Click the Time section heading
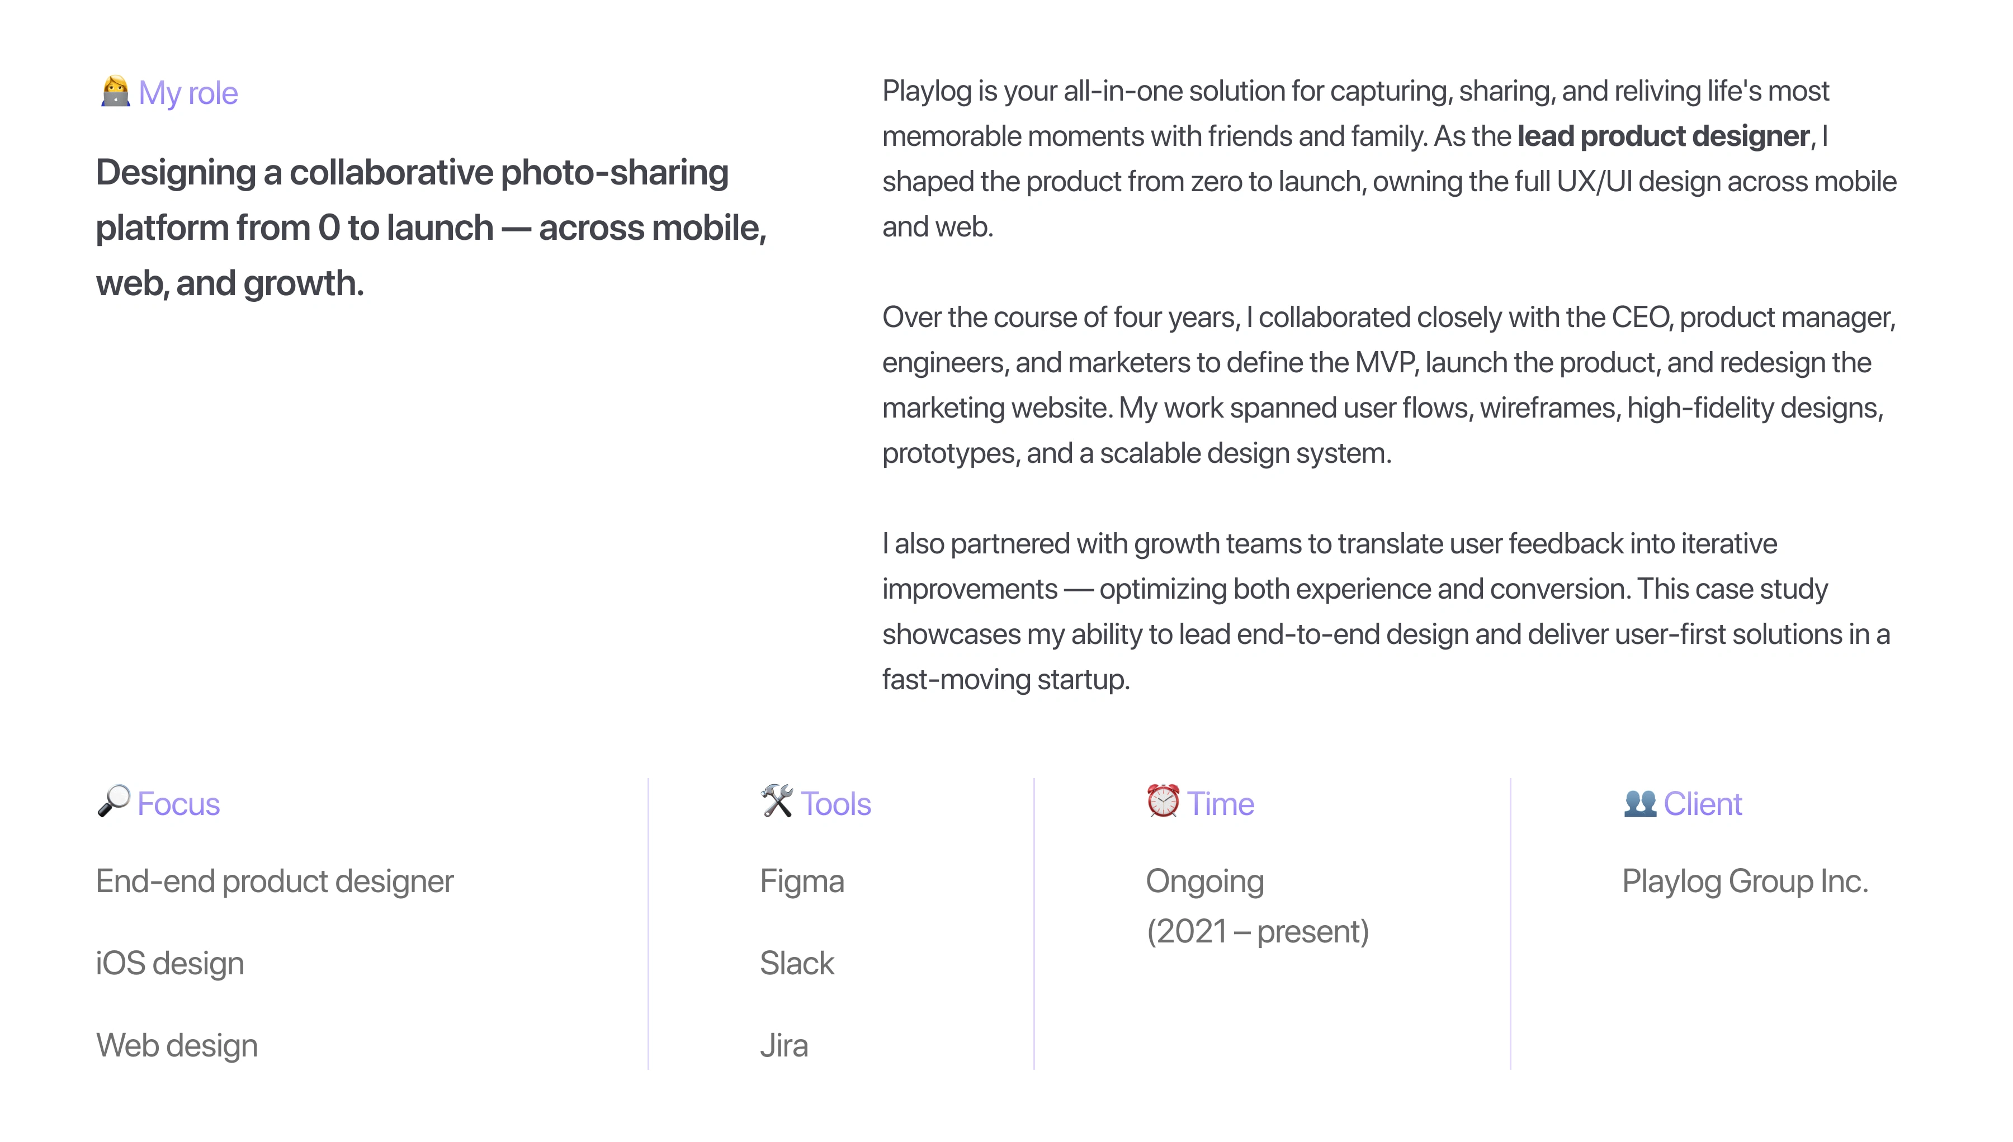The width and height of the screenshot is (2013, 1142). pos(1221,804)
